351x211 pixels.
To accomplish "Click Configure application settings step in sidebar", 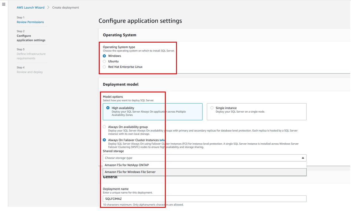I will [31, 38].
